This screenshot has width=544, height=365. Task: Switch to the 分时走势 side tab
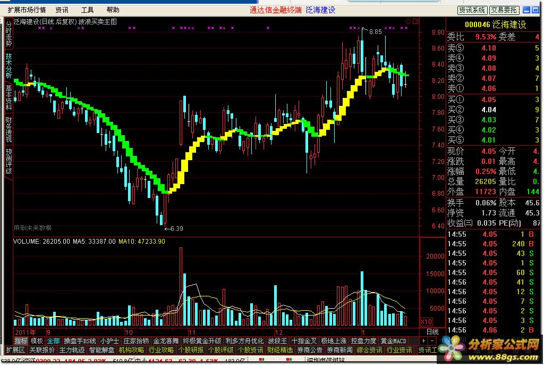click(x=8, y=34)
